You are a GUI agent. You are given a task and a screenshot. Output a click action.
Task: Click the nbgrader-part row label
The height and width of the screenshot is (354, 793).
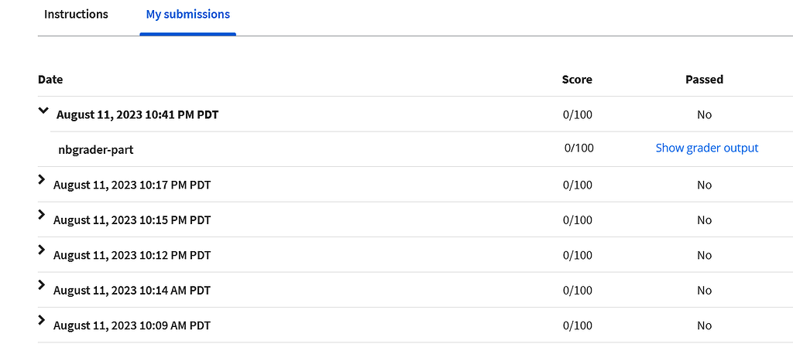96,150
